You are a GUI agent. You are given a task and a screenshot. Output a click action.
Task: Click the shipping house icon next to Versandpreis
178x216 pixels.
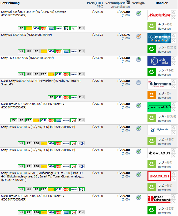128,3
